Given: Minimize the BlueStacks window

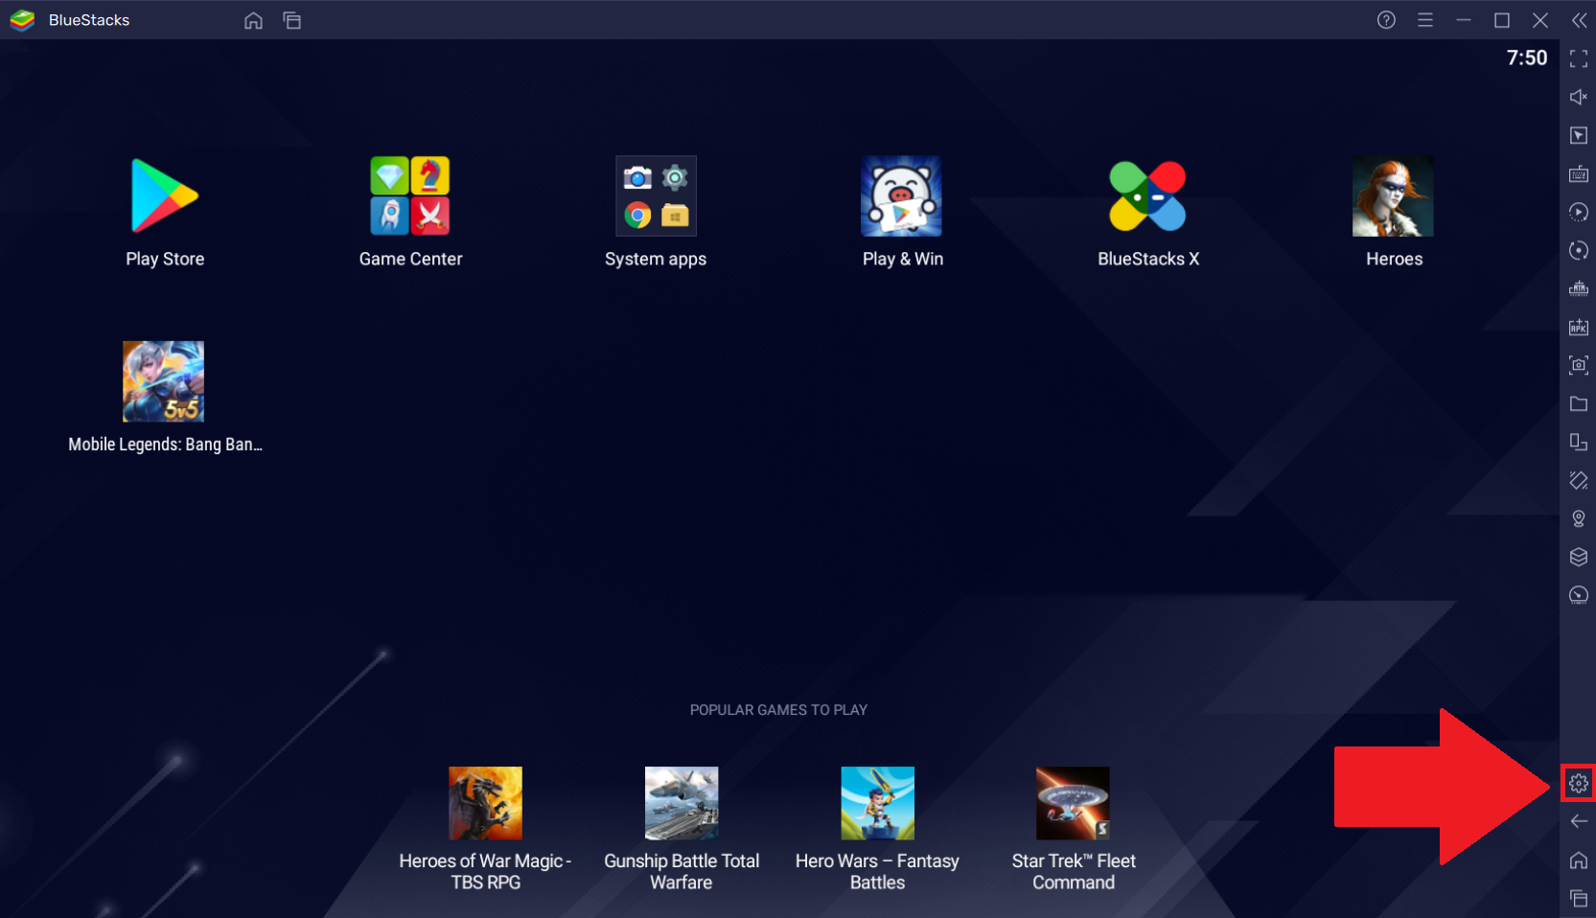Looking at the screenshot, I should pos(1464,20).
